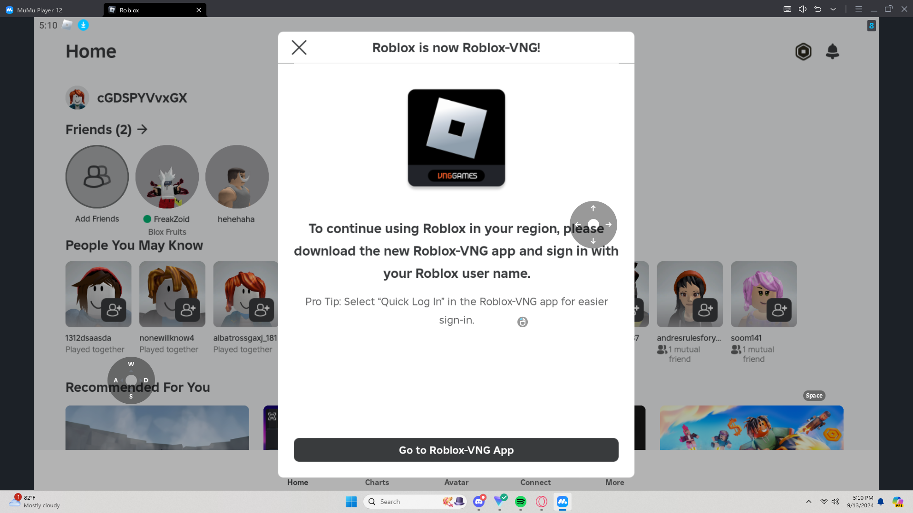The width and height of the screenshot is (913, 513).
Task: Open FreakZoid's friend avatar
Action: coord(167,177)
